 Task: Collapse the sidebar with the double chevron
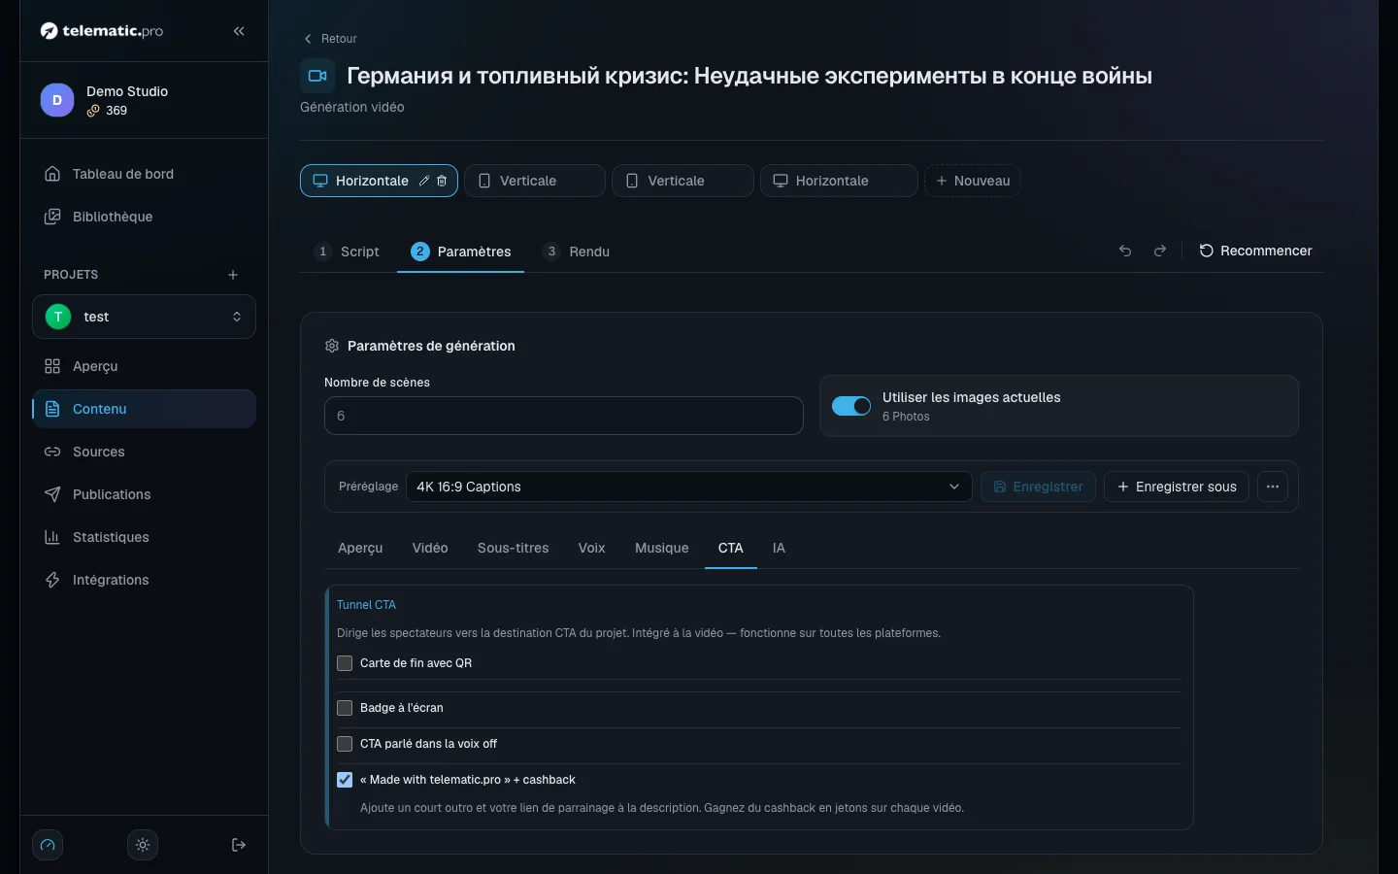[x=239, y=31]
